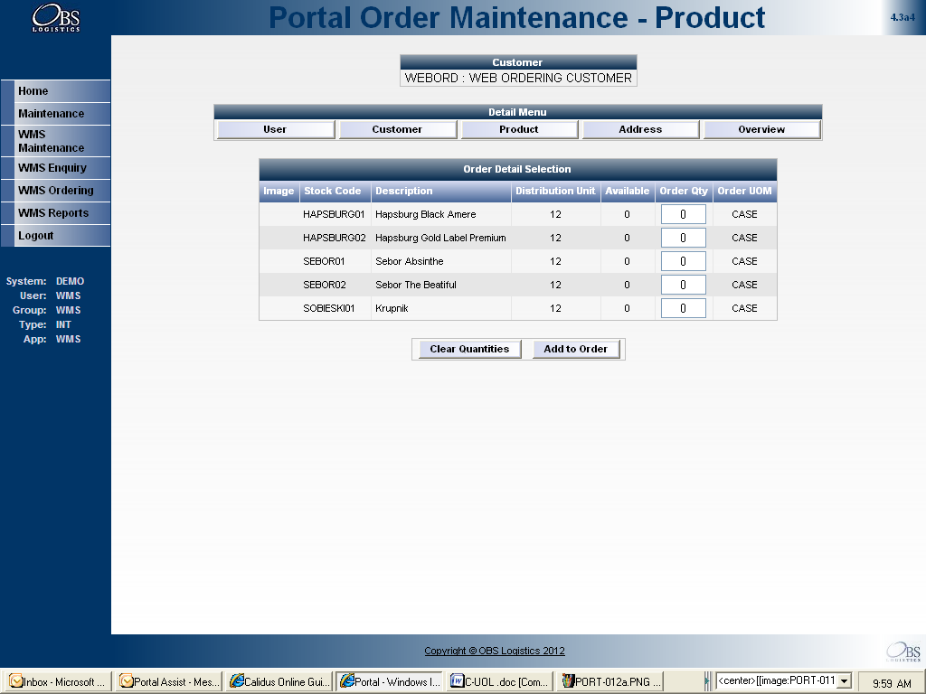
Task: Switch to the Overview detail tab
Action: [x=761, y=129]
